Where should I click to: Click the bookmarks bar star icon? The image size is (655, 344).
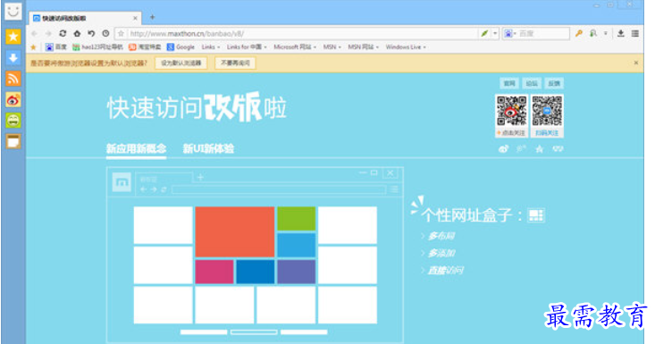pyautogui.click(x=33, y=47)
